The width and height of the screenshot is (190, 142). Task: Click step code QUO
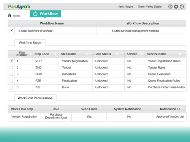point(39,74)
